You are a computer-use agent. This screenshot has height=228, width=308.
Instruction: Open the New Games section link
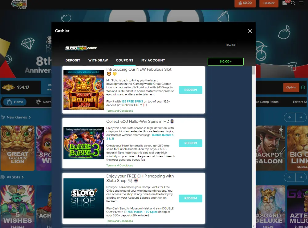[19, 117]
